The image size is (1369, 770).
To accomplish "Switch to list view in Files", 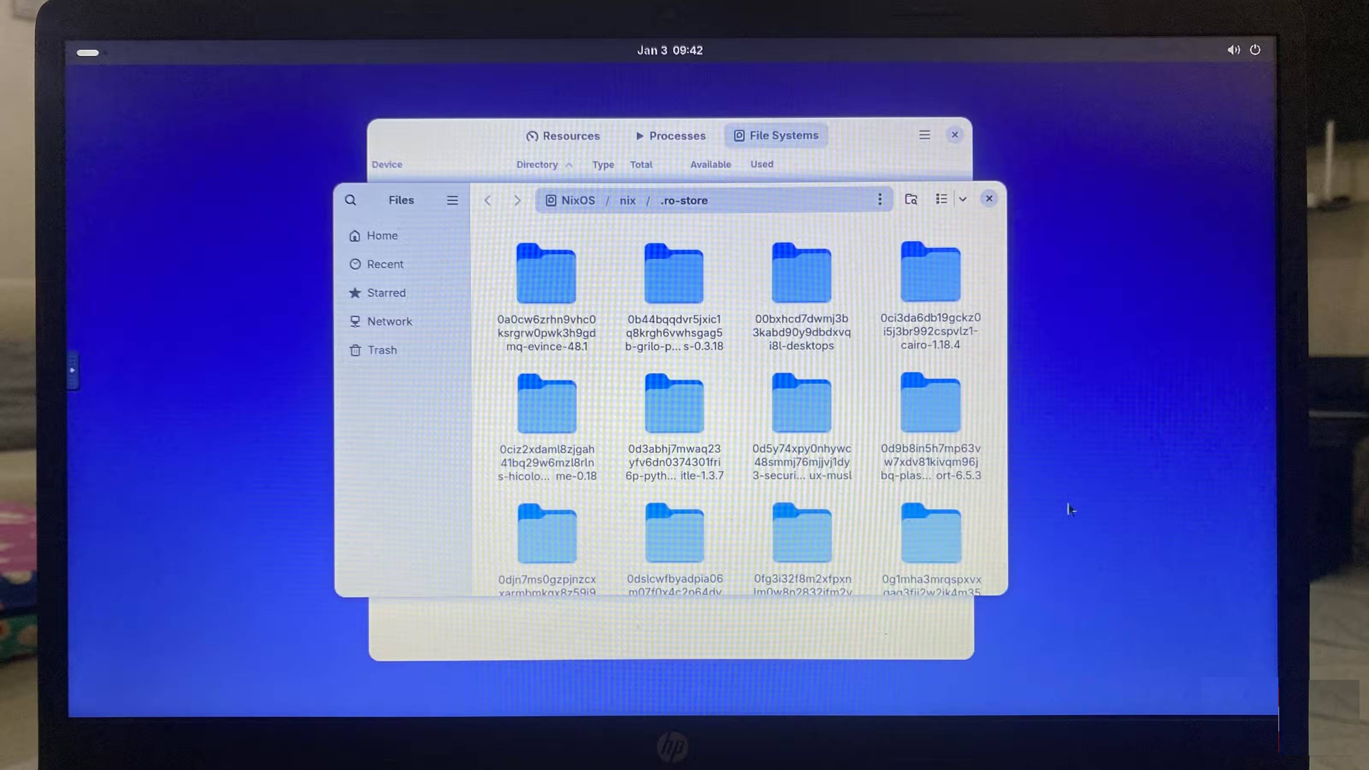I will [941, 199].
